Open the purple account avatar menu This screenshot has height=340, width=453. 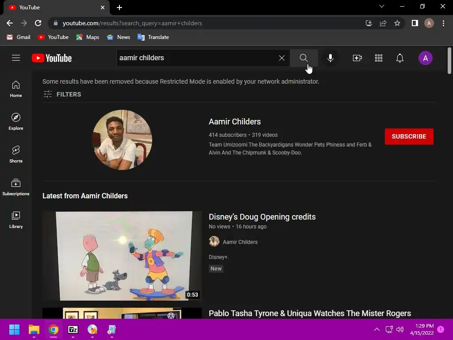pyautogui.click(x=425, y=58)
